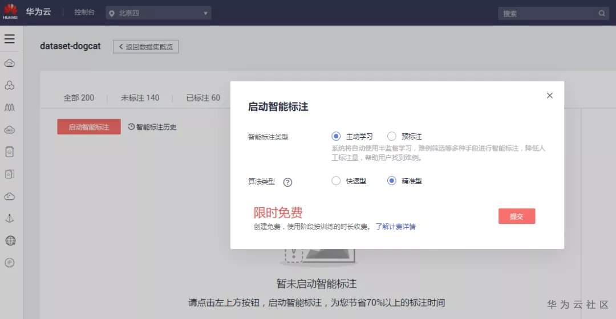Select the 主动学习 radio option
Viewport: 616px width, 319px height.
pos(336,136)
